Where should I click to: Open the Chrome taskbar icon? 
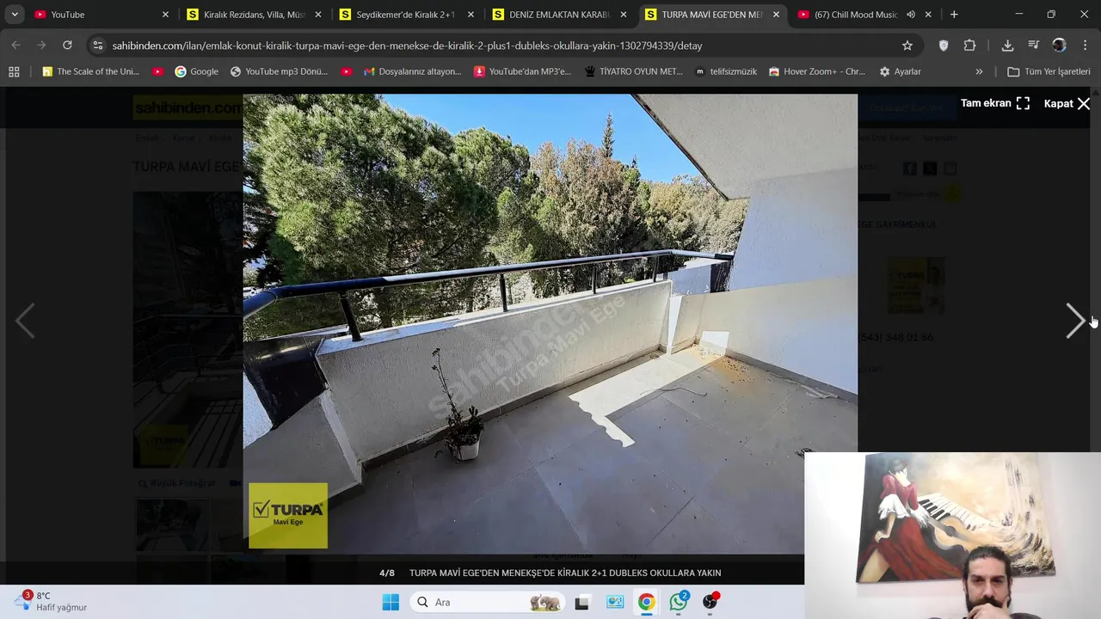646,603
